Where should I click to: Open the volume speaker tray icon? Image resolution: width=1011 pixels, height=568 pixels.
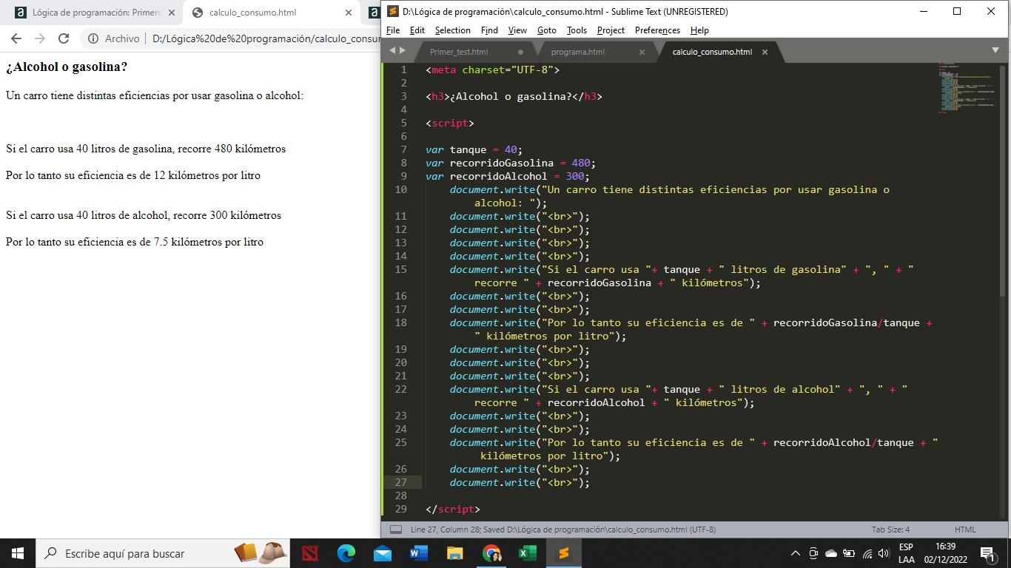883,553
